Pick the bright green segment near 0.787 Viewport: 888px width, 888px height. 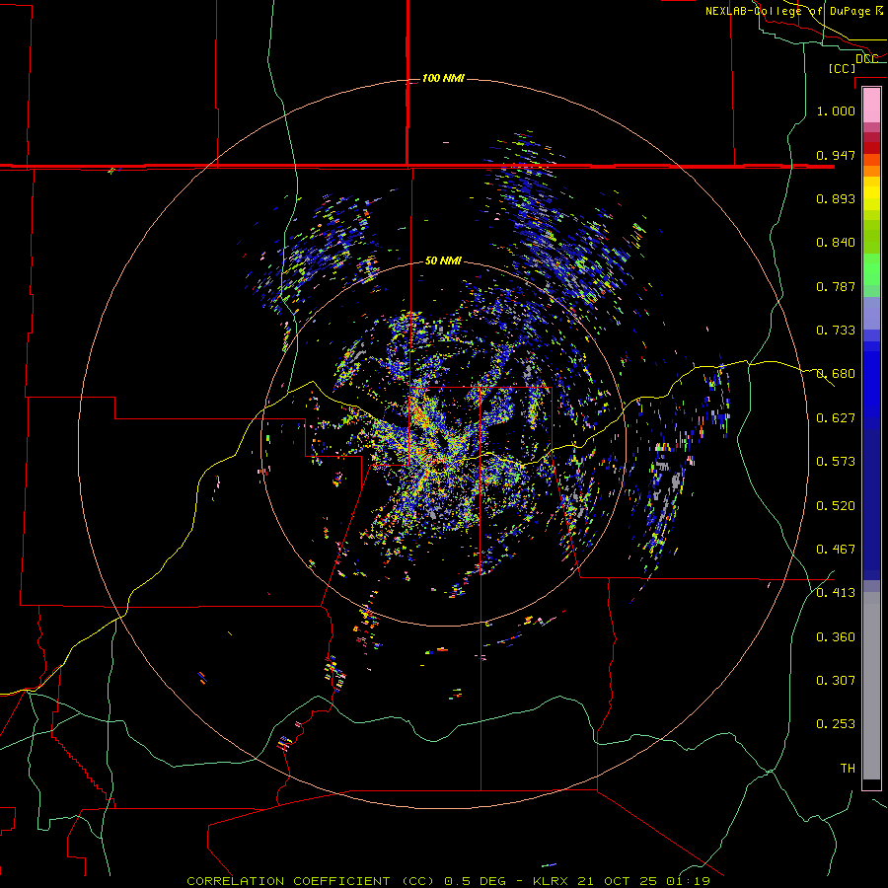[871, 269]
